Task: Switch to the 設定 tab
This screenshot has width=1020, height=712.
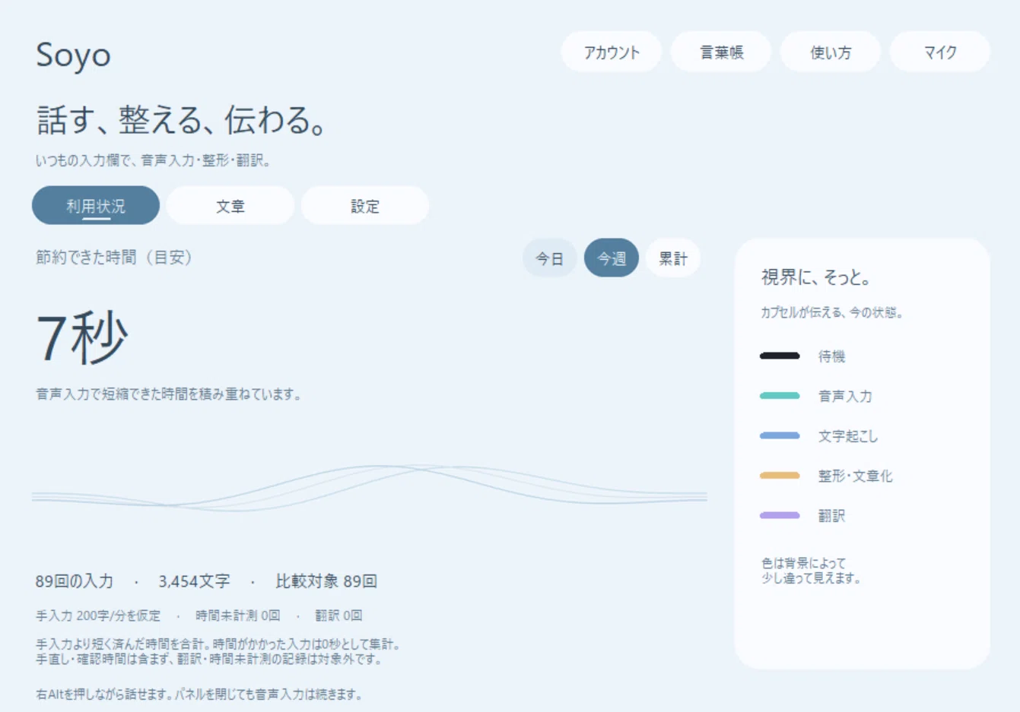Action: coord(365,206)
